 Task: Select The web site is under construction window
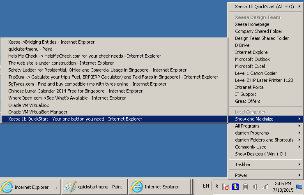pos(114,63)
